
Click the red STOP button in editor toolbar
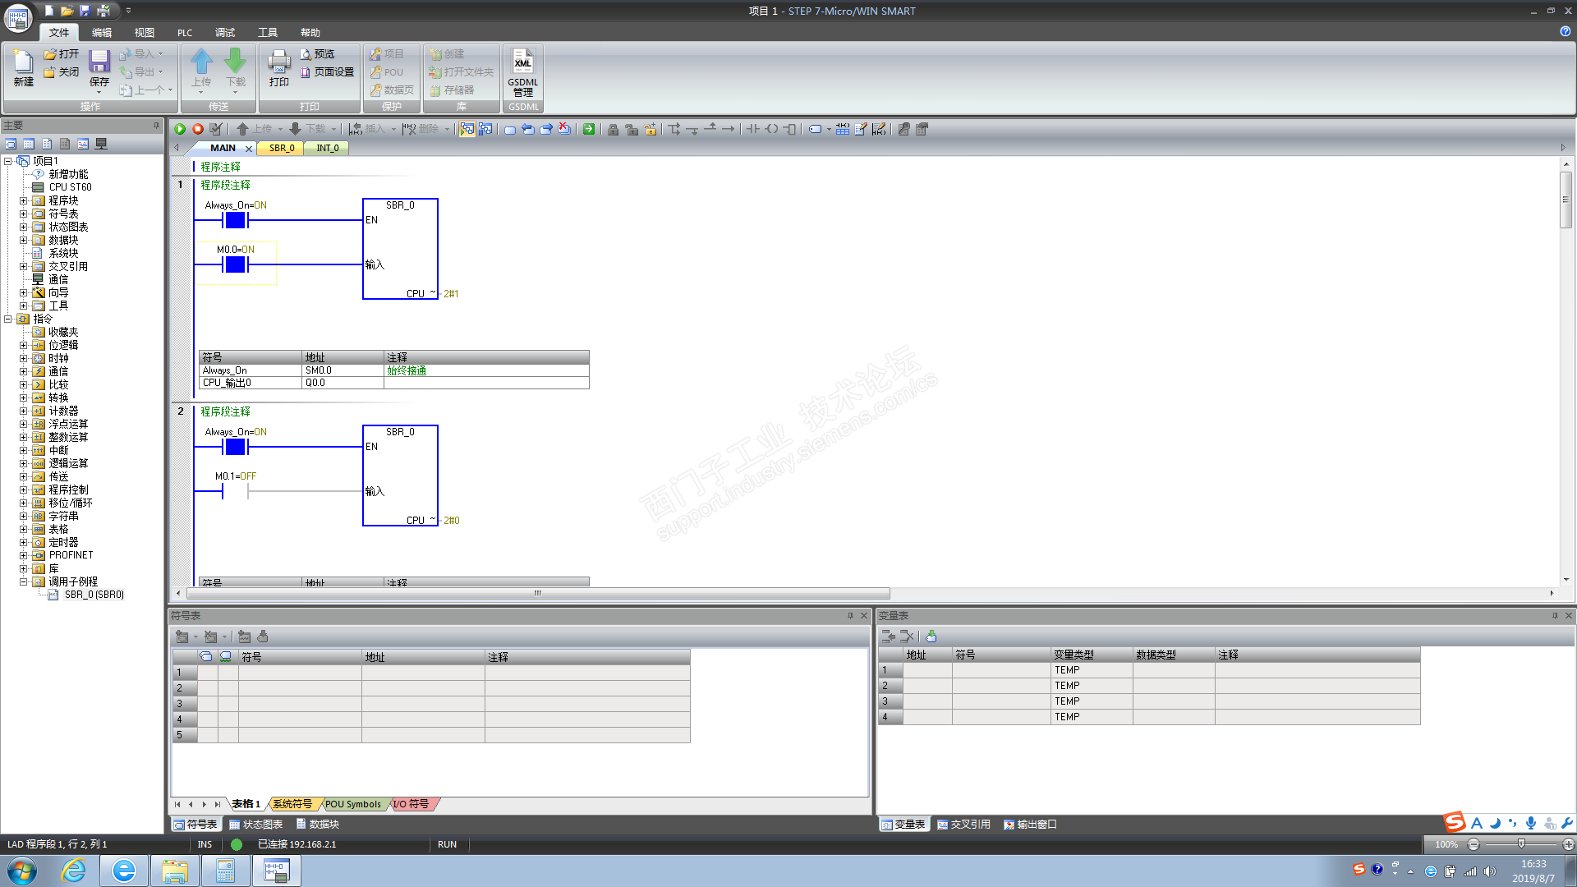tap(198, 129)
